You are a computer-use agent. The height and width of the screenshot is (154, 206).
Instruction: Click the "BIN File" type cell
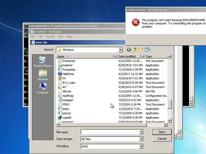point(150,91)
